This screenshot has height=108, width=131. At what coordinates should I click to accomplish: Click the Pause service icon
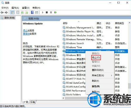51,12
